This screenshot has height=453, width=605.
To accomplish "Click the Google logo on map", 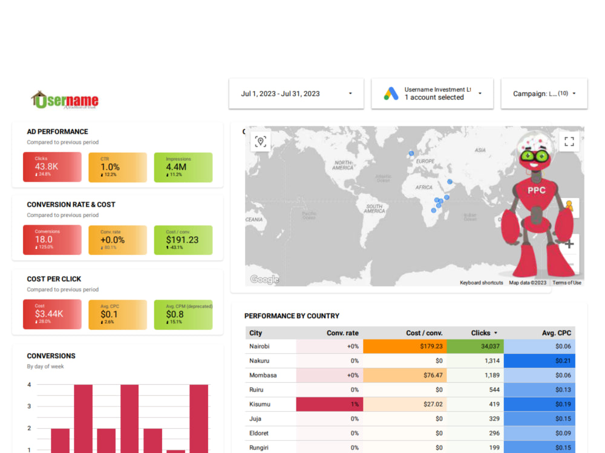I will pos(264,279).
